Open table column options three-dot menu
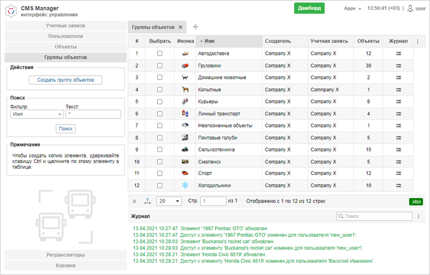This screenshot has width=430, height=275. [418, 42]
